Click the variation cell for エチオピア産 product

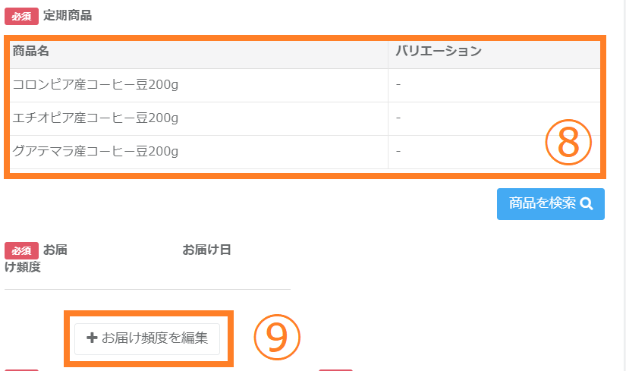398,118
